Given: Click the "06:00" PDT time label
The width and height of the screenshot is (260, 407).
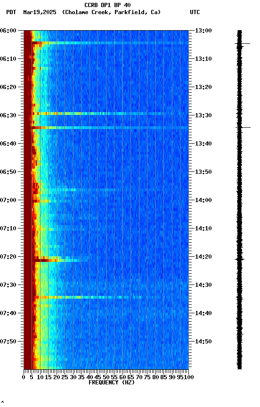Looking at the screenshot, I should [x=8, y=31].
